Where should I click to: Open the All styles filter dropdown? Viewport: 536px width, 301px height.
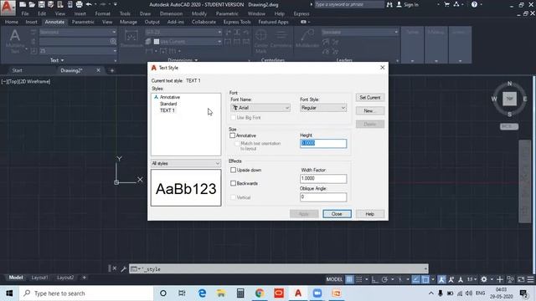[x=186, y=164]
